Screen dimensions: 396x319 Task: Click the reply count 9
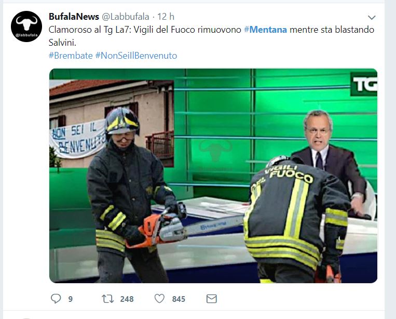pos(71,299)
